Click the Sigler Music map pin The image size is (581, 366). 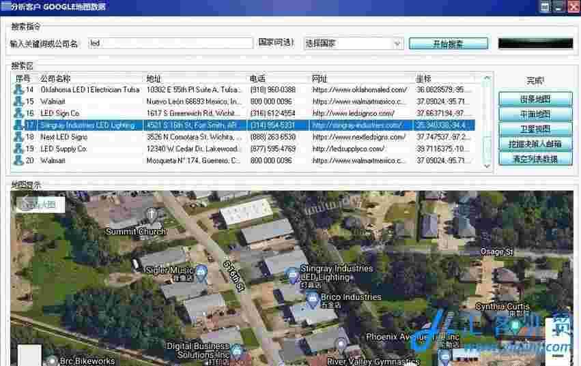(201, 273)
